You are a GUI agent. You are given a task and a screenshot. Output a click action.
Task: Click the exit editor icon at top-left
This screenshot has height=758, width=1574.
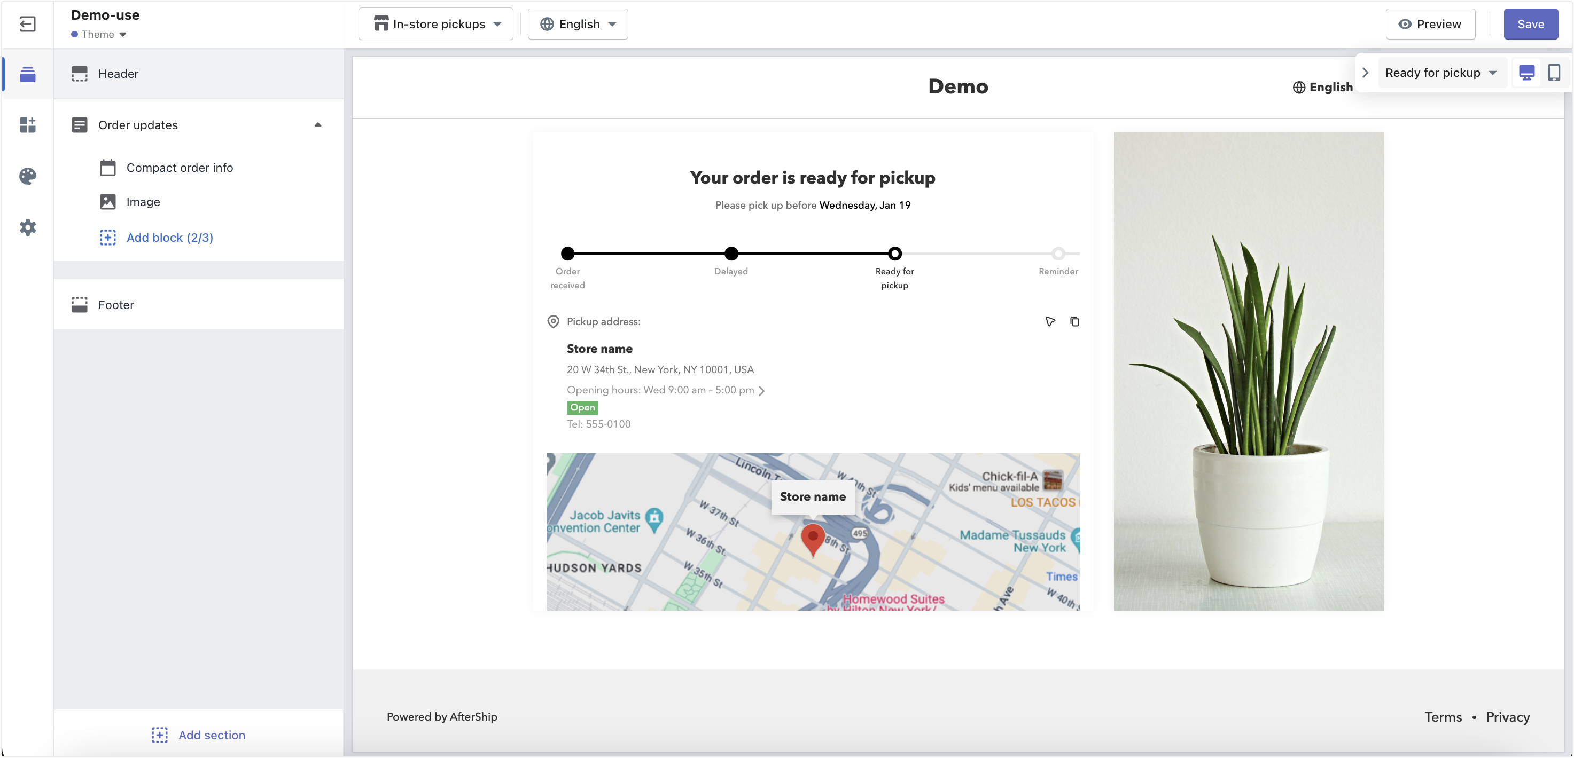(x=27, y=25)
